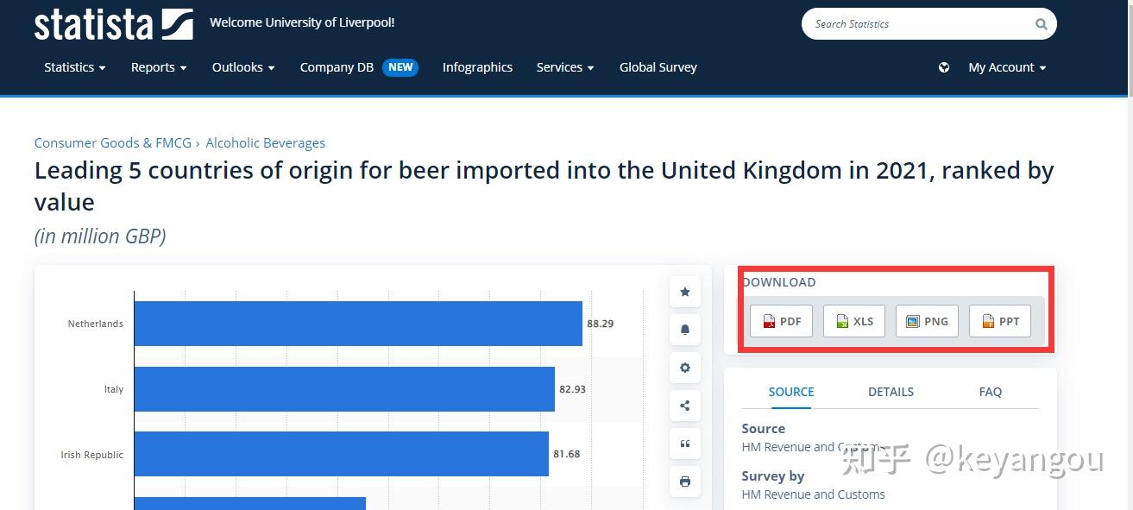
Task: Expand the Statistics dropdown menu
Action: pyautogui.click(x=75, y=67)
